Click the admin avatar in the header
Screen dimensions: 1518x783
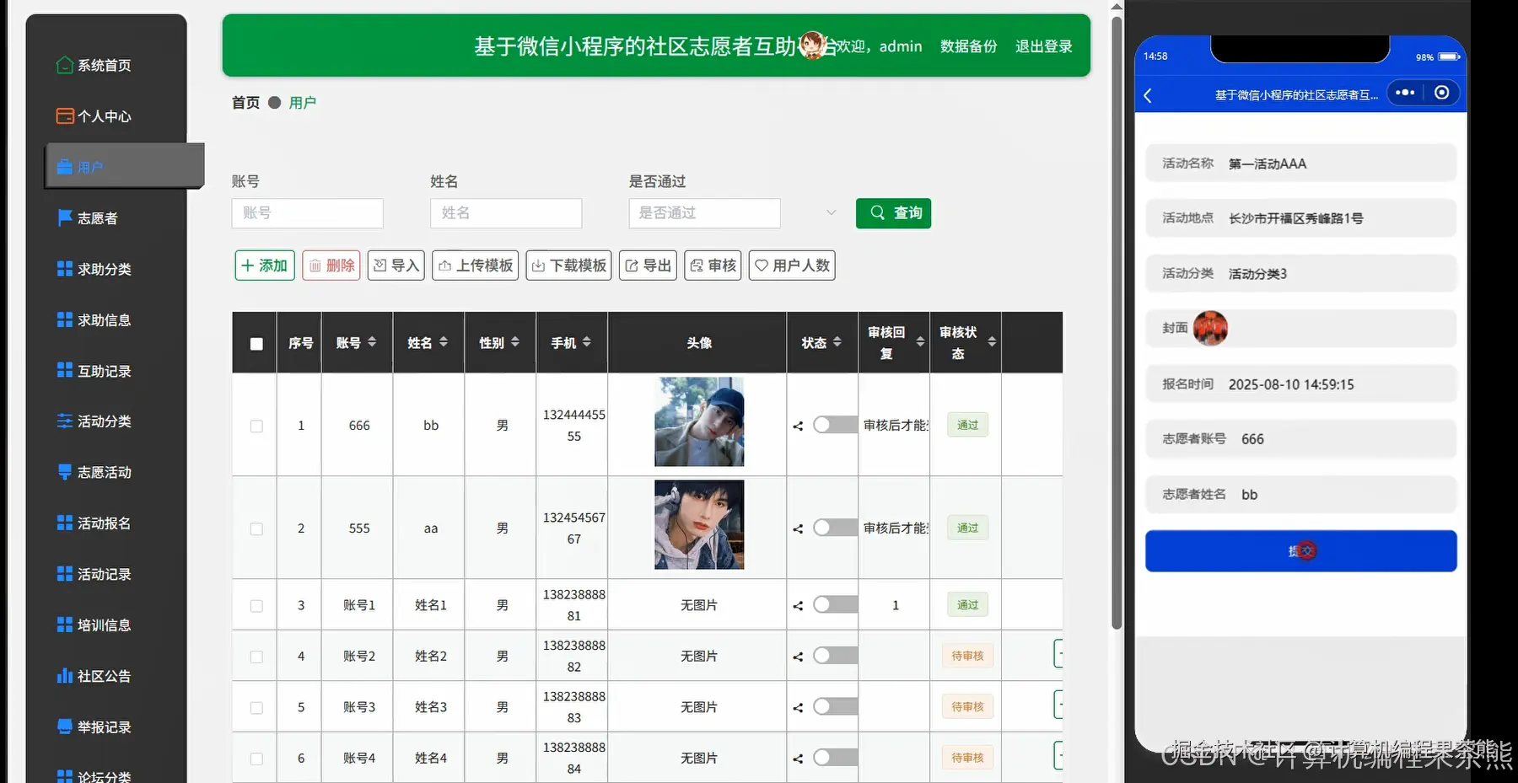pyautogui.click(x=811, y=46)
